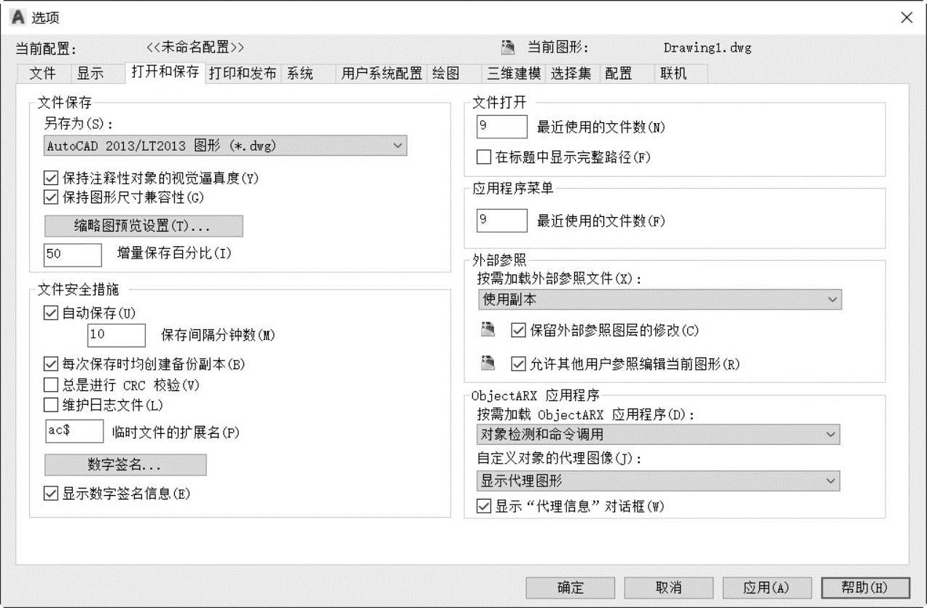Click the 增量保存百分比 input field
Image resolution: width=927 pixels, height=608 pixels.
73,254
